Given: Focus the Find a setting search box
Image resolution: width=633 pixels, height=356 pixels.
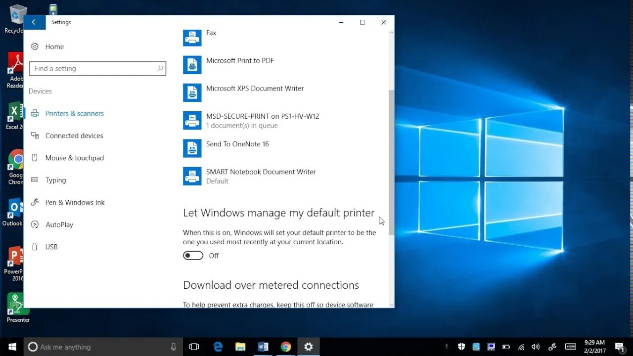Looking at the screenshot, I should (97, 69).
